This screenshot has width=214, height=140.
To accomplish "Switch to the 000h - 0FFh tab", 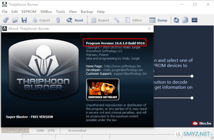I will pyautogui.click(x=15, y=131).
